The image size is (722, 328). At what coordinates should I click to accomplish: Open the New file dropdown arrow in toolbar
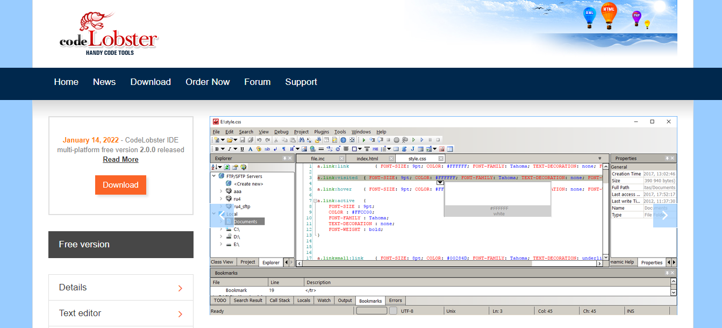pos(223,140)
